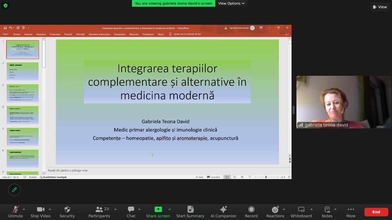Open the View Options dropdown
Viewport: 392px width, 220px height.
[231, 3]
